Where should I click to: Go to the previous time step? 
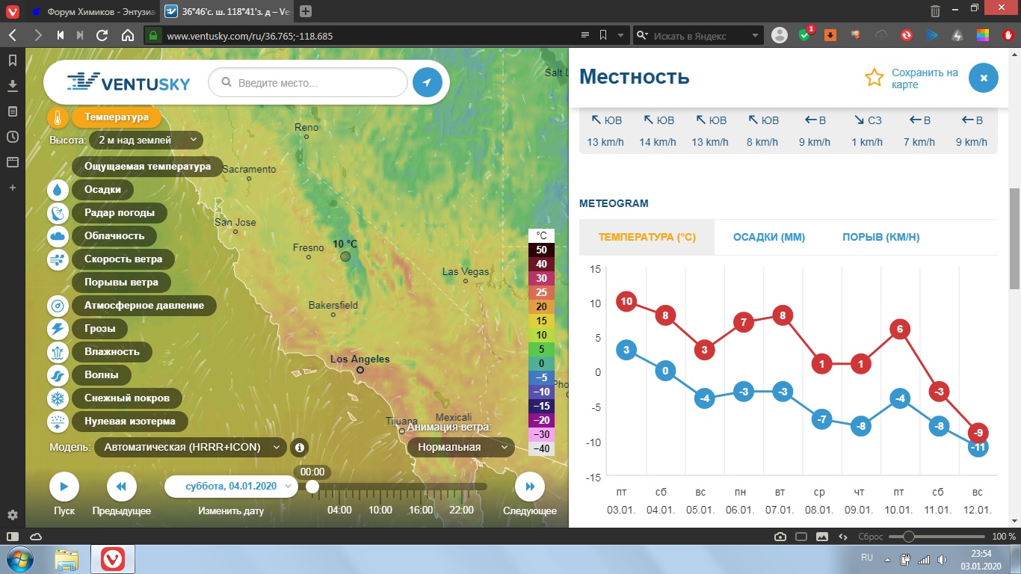[121, 487]
